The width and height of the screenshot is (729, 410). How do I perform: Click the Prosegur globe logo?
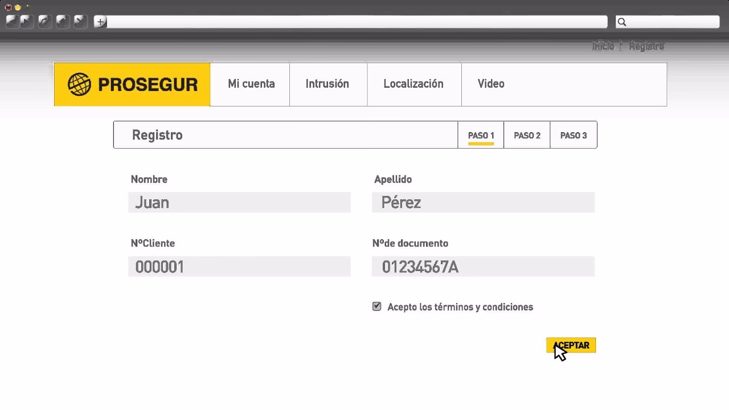80,84
